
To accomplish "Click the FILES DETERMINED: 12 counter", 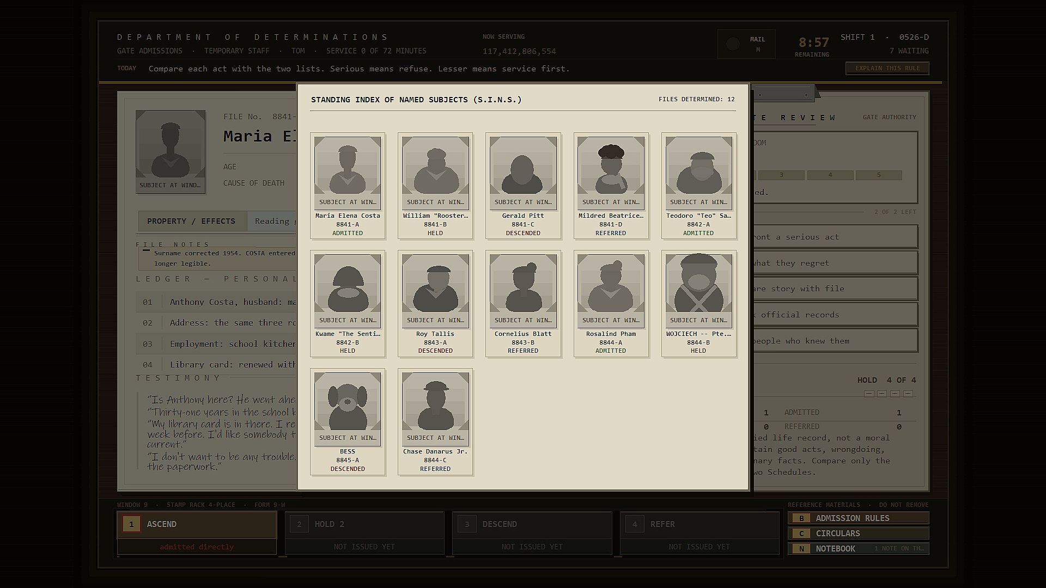I will (697, 99).
